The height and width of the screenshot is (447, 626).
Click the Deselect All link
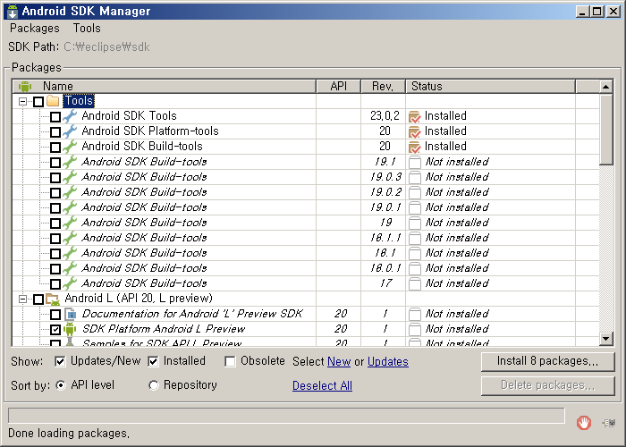tap(322, 385)
